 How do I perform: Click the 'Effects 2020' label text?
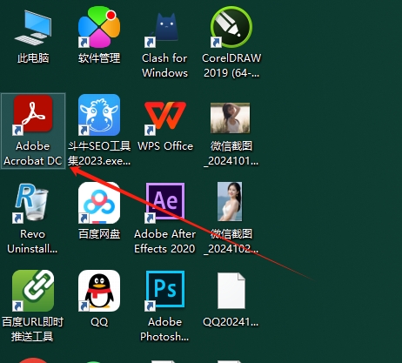(164, 249)
